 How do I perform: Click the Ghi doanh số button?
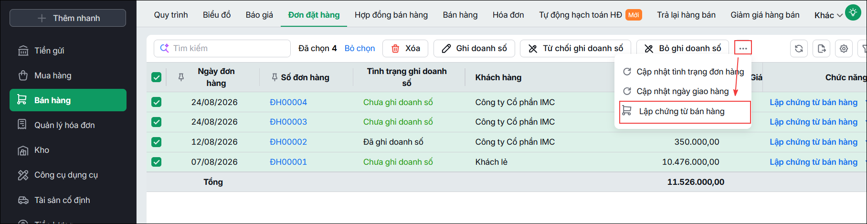coord(474,48)
